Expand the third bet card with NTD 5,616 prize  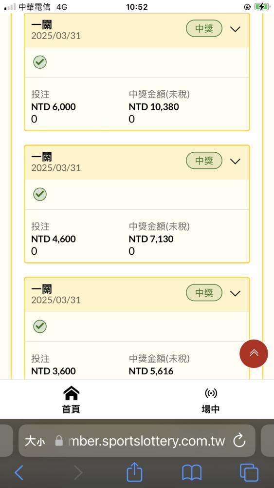(235, 293)
